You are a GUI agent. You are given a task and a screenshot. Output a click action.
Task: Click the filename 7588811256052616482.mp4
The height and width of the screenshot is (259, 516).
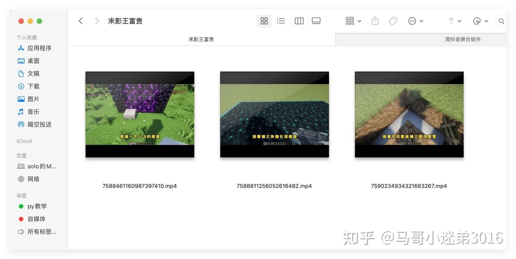[x=274, y=186]
